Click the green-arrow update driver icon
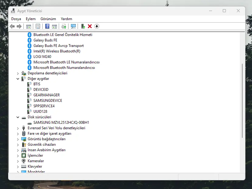252x189 pixels. pos(83,26)
